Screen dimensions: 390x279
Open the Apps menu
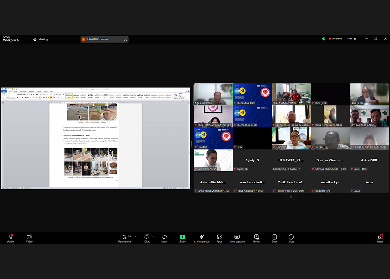[x=219, y=238]
